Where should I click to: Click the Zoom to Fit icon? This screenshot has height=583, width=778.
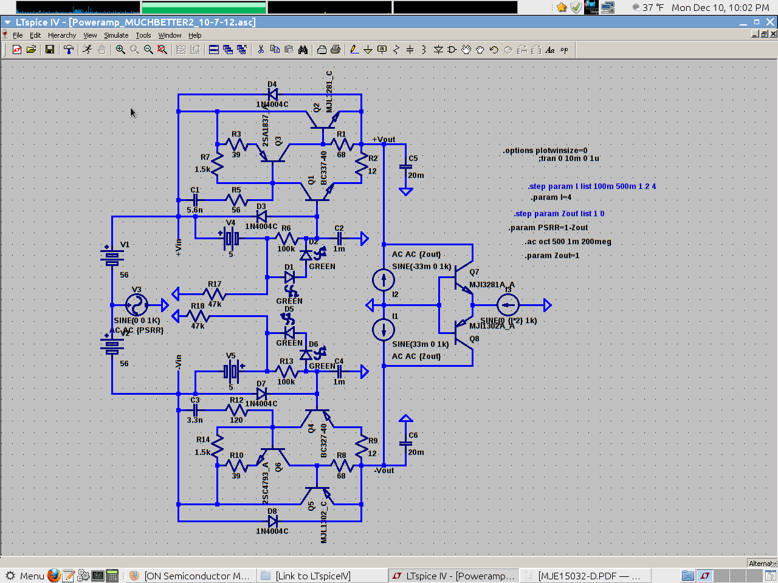(x=162, y=50)
